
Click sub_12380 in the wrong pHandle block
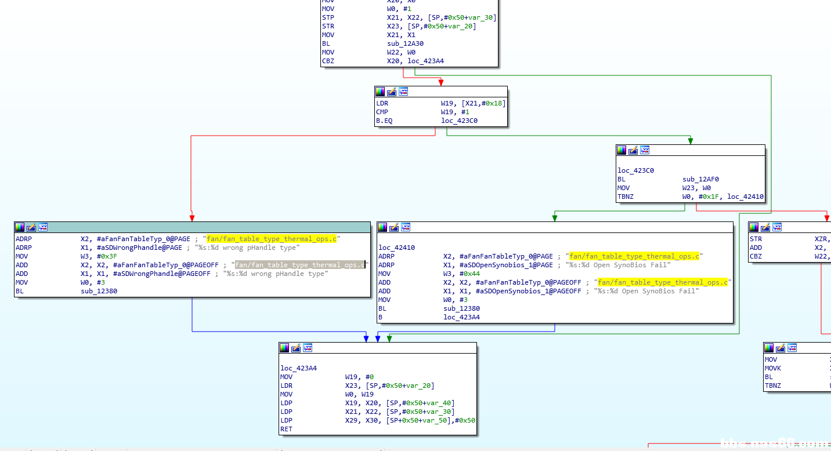[99, 291]
